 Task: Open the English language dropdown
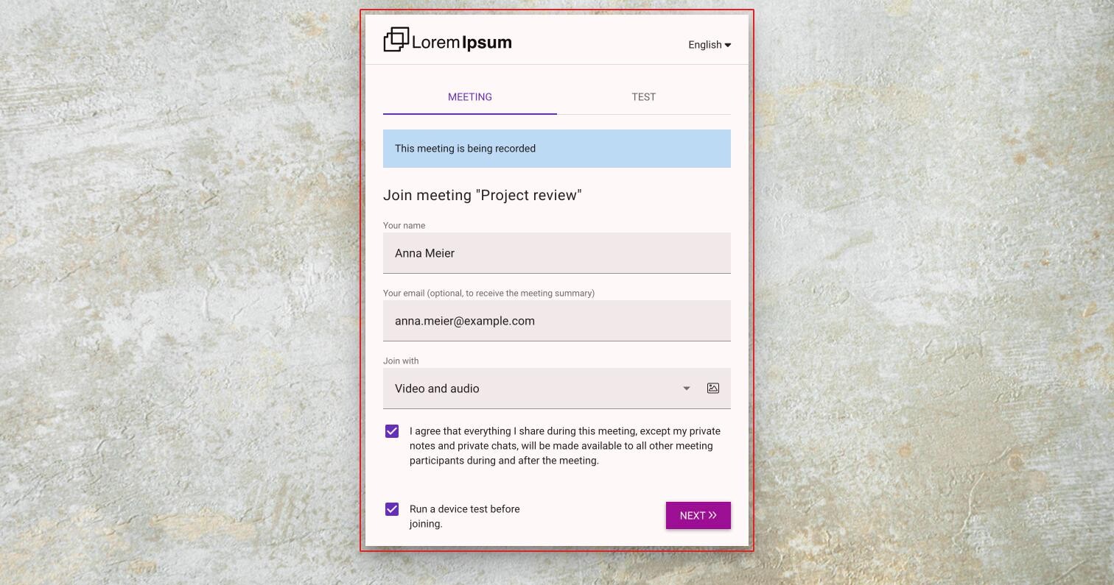710,45
